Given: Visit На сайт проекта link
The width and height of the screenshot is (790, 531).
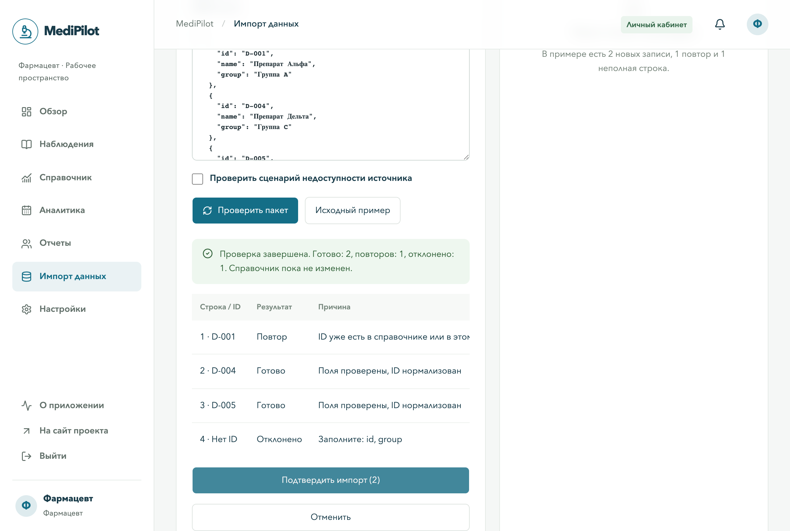Looking at the screenshot, I should (77, 431).
